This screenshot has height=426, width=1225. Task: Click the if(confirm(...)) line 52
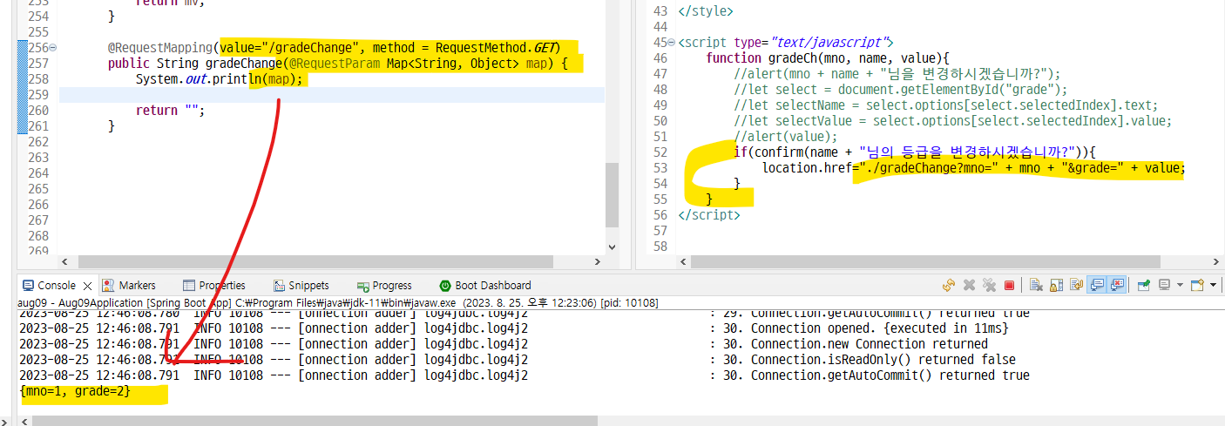(x=914, y=152)
